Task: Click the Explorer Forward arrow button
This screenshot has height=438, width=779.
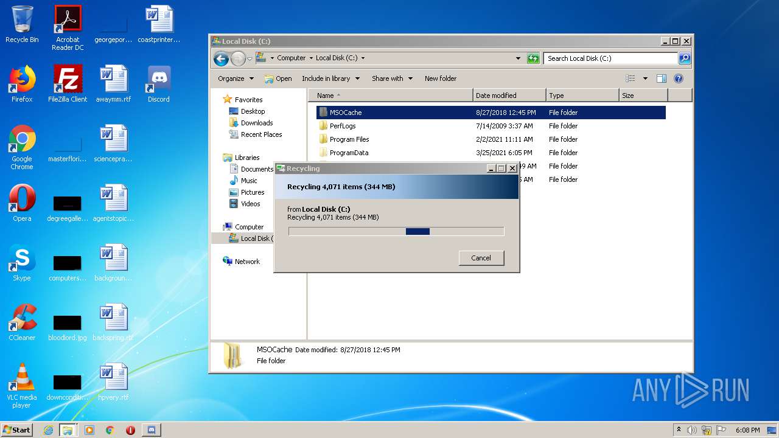Action: click(238, 58)
